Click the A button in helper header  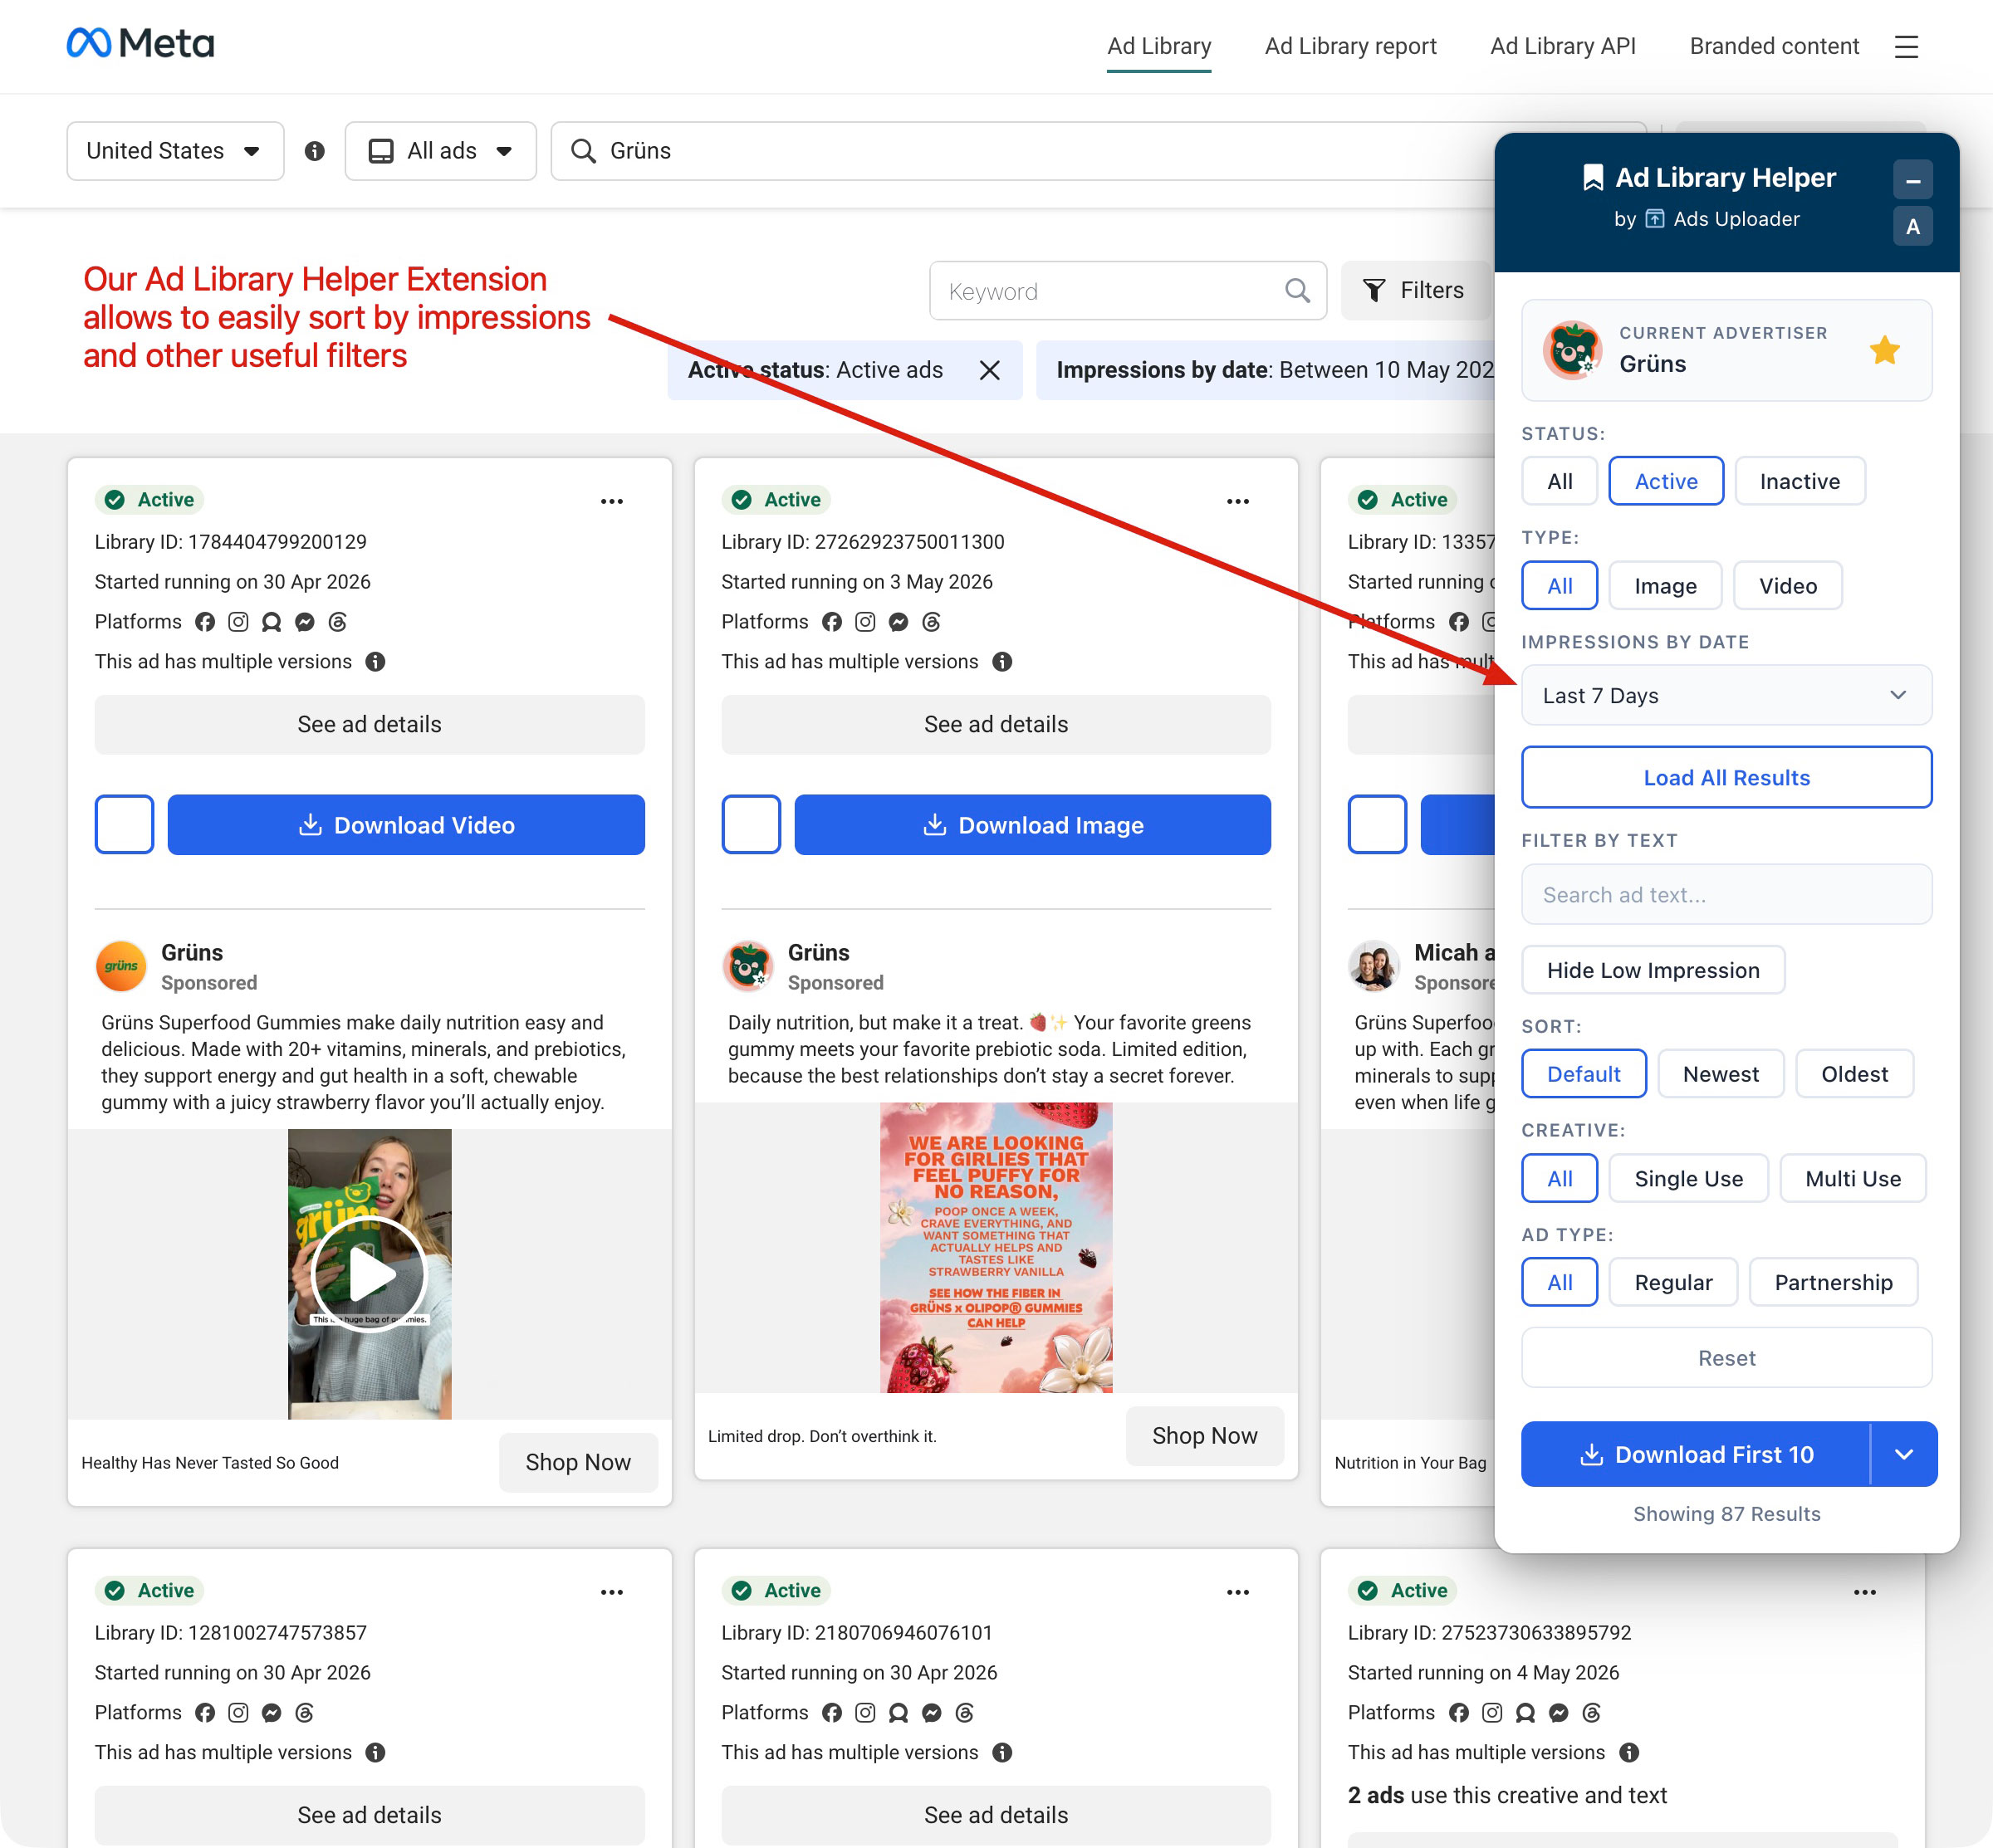[1912, 227]
